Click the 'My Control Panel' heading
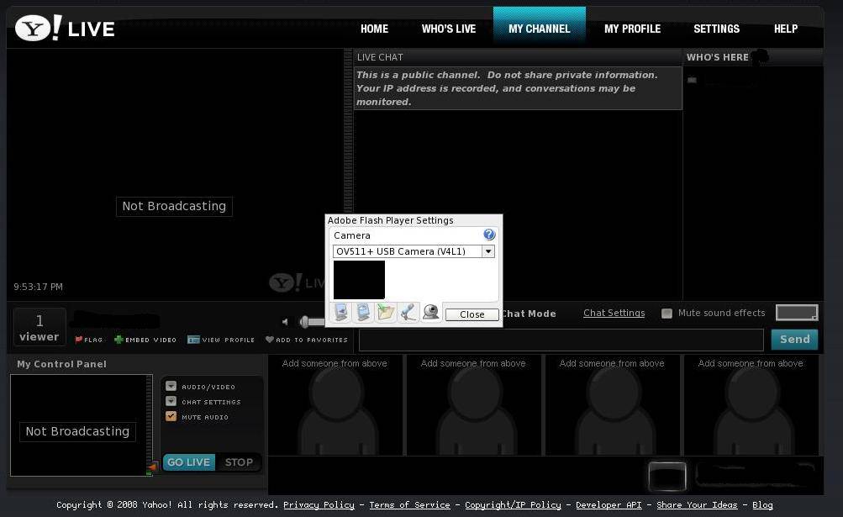The height and width of the screenshot is (517, 843). pos(62,364)
